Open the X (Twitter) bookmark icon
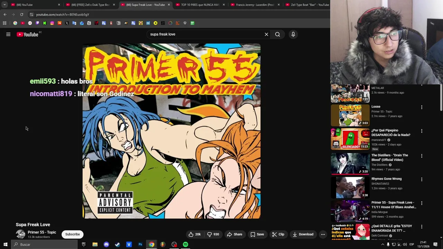This screenshot has height=249, width=443. 67,23
